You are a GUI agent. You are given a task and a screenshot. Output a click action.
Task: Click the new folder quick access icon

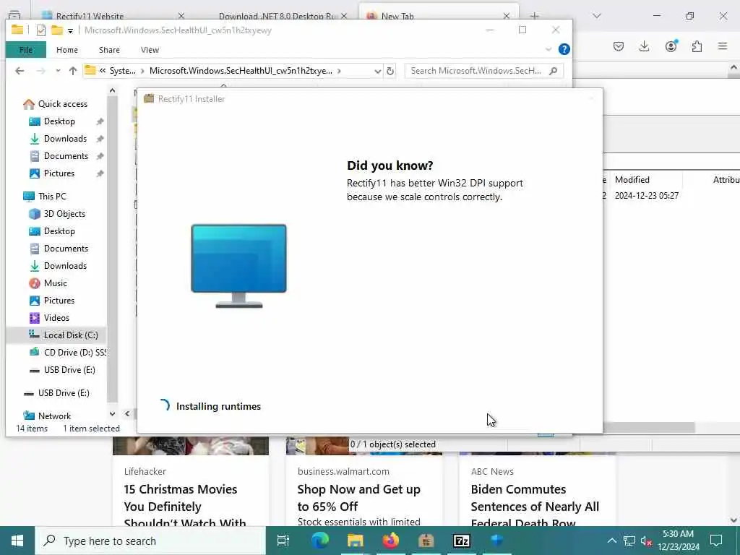coord(56,30)
